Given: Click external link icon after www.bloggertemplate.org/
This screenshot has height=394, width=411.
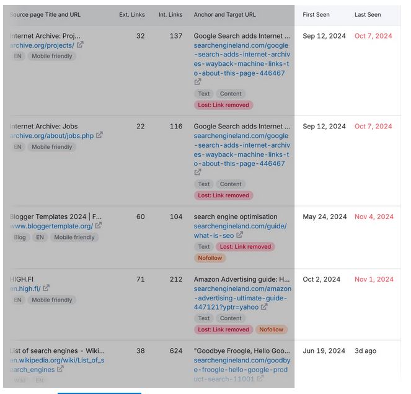Looking at the screenshot, I should [x=99, y=226].
